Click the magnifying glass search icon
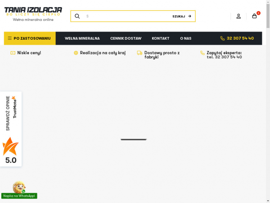 pos(77,16)
